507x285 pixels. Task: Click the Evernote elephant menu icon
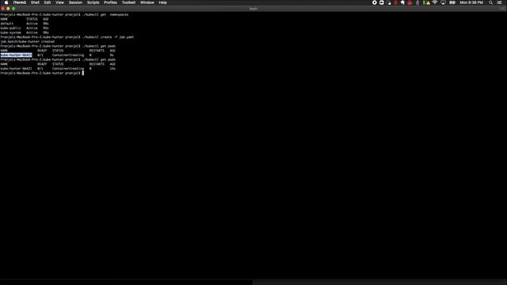point(402,2)
